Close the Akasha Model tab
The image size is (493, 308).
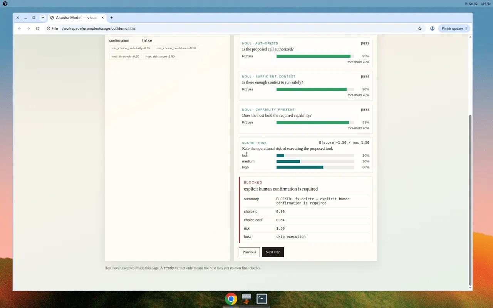point(102,18)
